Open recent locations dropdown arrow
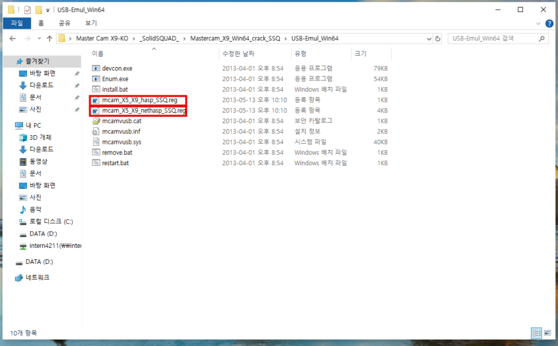558x346 pixels. [39, 39]
